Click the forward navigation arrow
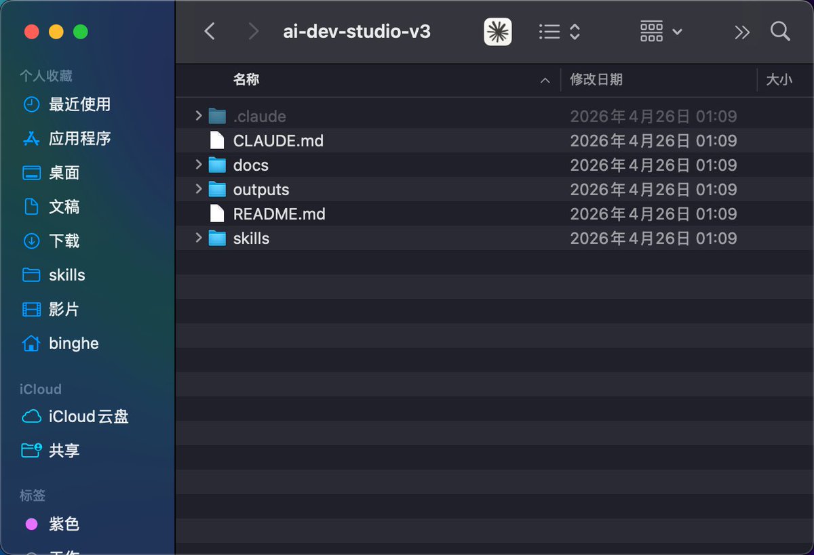This screenshot has width=814, height=555. point(254,31)
